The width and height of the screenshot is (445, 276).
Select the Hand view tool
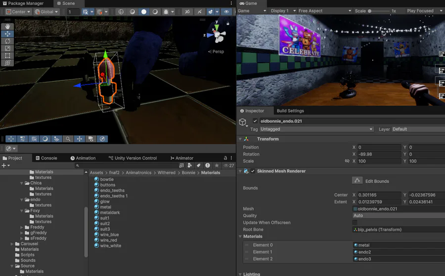tap(7, 26)
